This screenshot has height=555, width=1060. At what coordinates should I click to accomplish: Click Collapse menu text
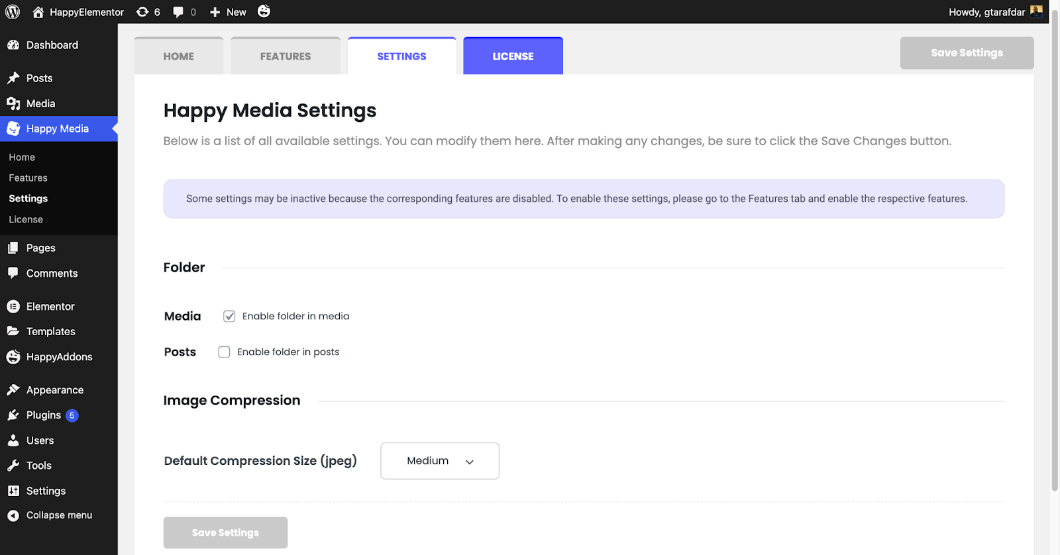point(59,515)
